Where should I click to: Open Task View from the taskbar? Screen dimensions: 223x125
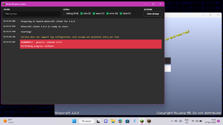point(98,121)
